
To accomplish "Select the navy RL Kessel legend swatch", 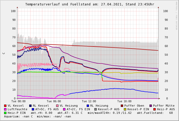I will point(31,106).
